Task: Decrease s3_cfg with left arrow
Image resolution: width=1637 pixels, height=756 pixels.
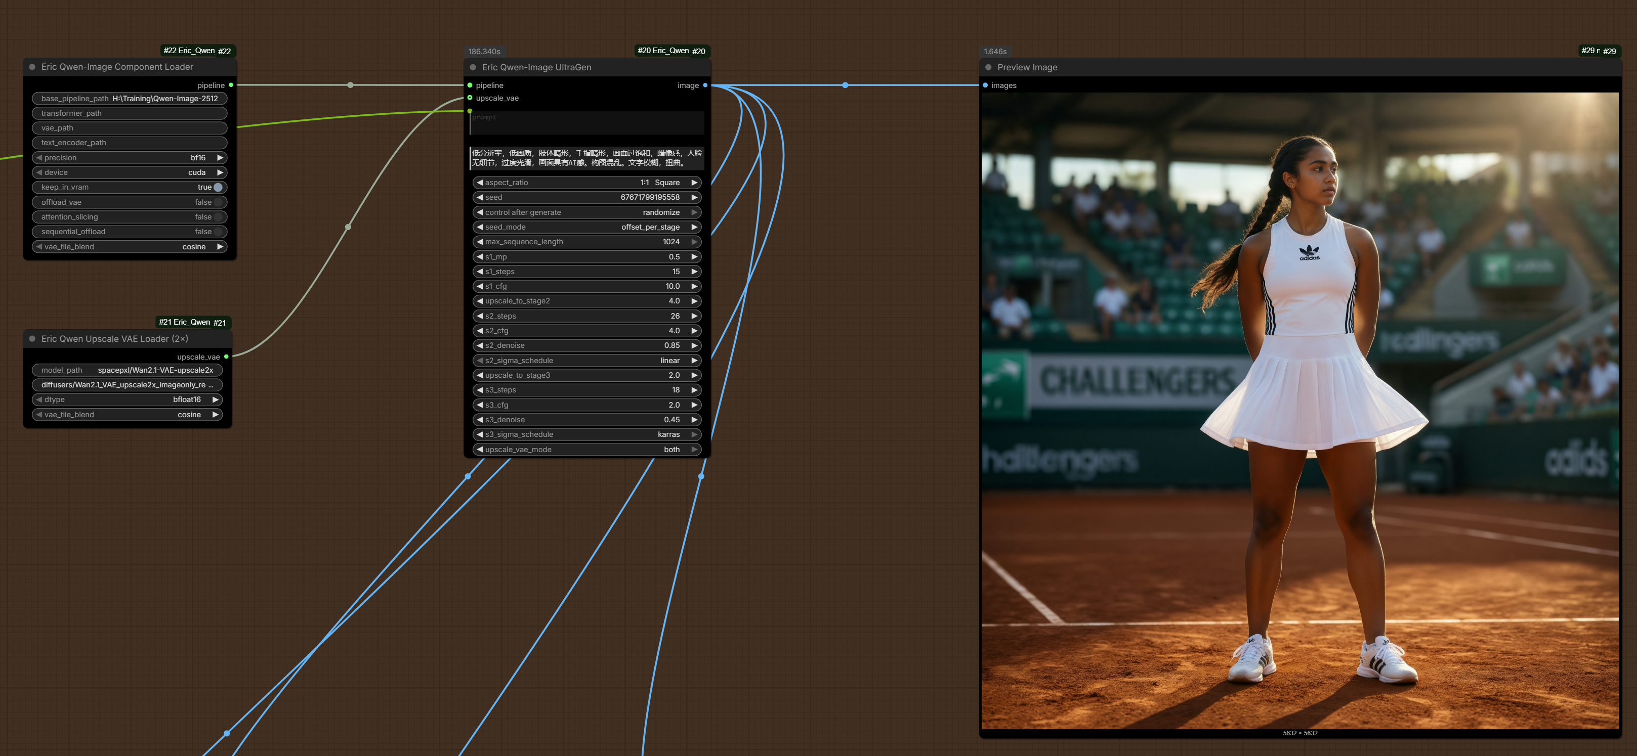Action: pyautogui.click(x=480, y=405)
